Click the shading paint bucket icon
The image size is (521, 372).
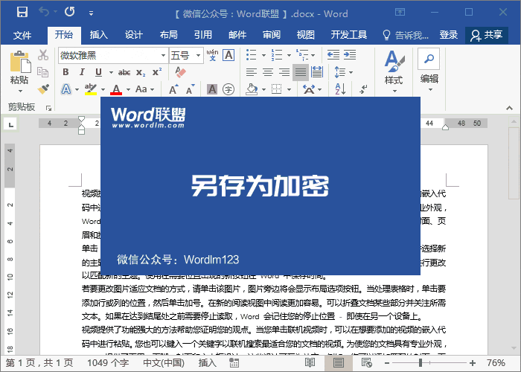(x=252, y=89)
